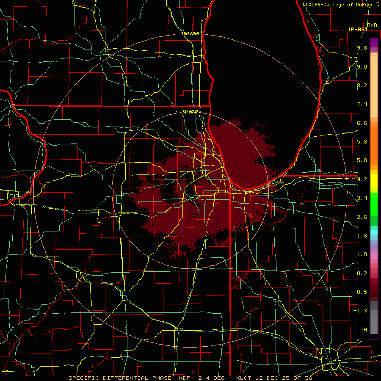Click the 5.0 scale value

point(362,160)
